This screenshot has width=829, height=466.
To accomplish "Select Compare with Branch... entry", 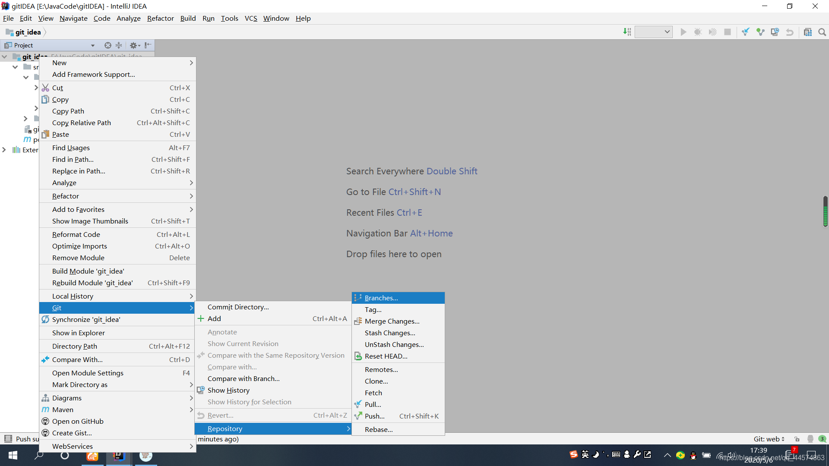I will [273, 379].
